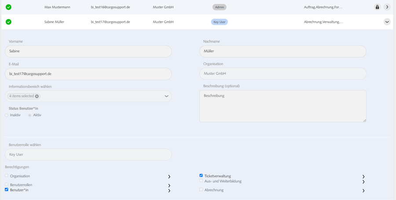This screenshot has width=396, height=200.
Task: Click green status checkmark for Max Mustermann
Action: coord(9,7)
